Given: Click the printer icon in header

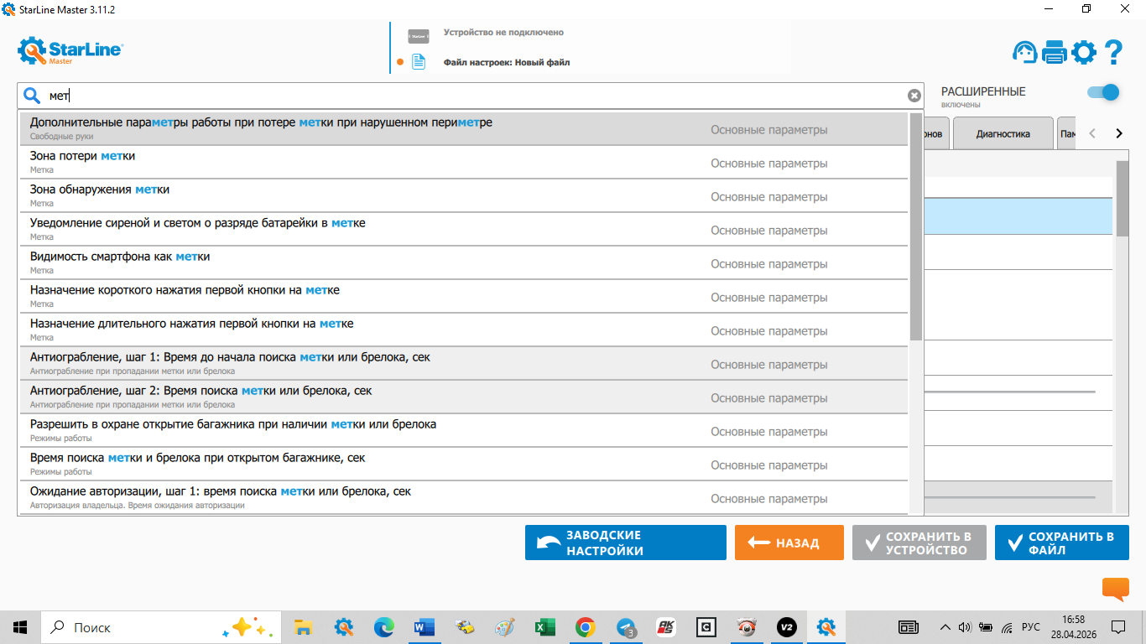Looking at the screenshot, I should click(x=1054, y=53).
